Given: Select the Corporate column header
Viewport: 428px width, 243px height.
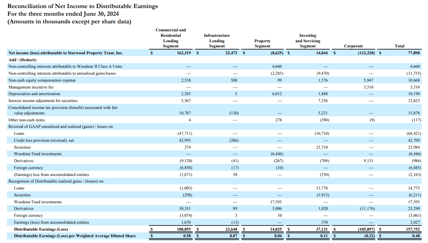Looking at the screenshot, I should 353,46.
